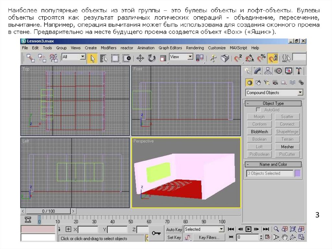Click the Set Keys key icon
The width and height of the screenshot is (332, 249).
[156, 234]
